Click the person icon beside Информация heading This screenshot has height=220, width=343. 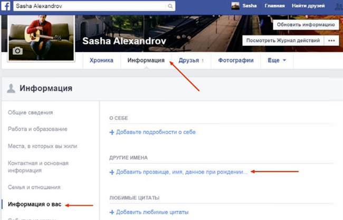[11, 88]
